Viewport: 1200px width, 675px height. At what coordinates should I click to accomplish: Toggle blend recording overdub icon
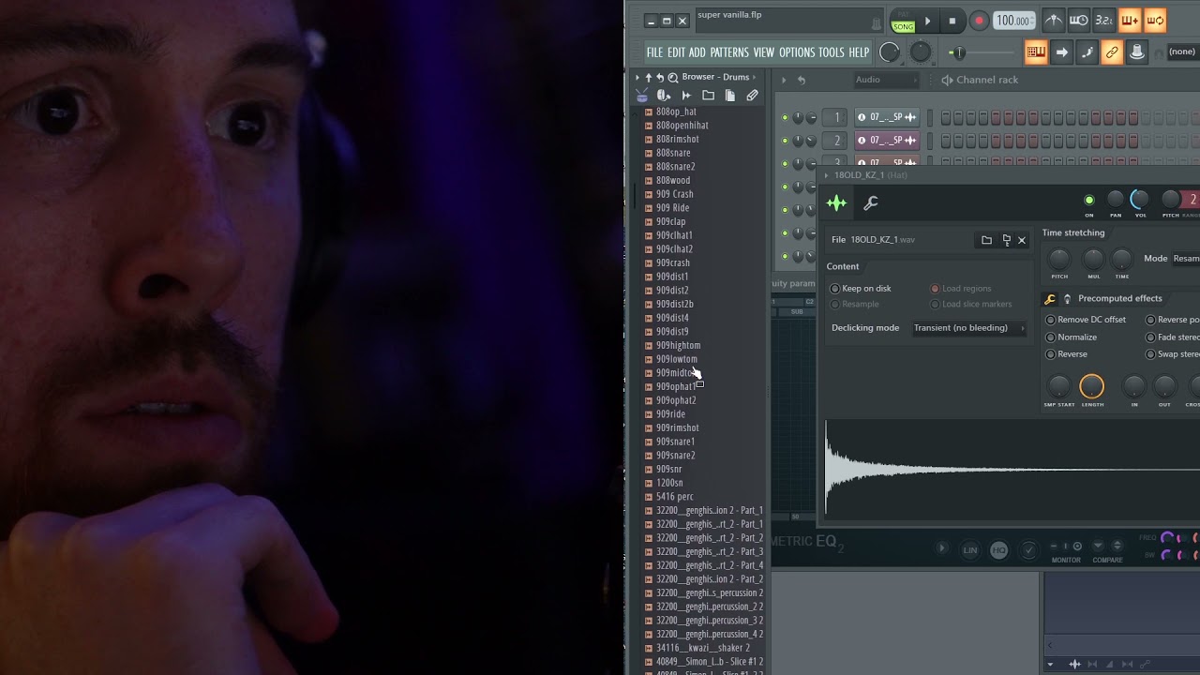click(1155, 21)
